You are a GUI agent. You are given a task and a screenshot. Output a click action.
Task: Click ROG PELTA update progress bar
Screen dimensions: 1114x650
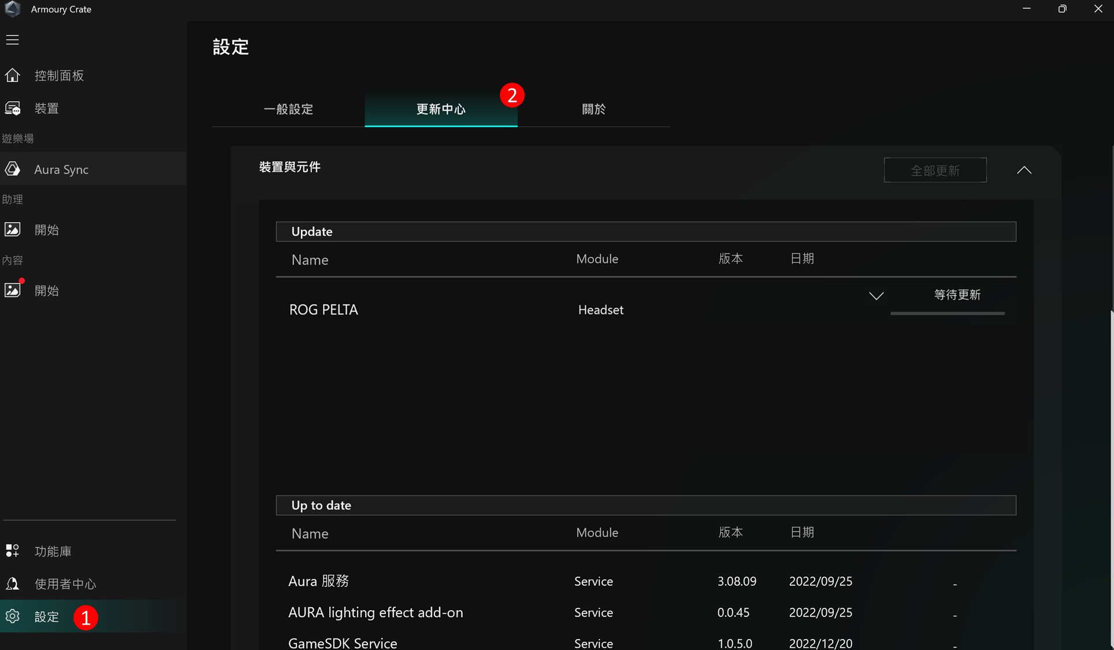pyautogui.click(x=947, y=313)
